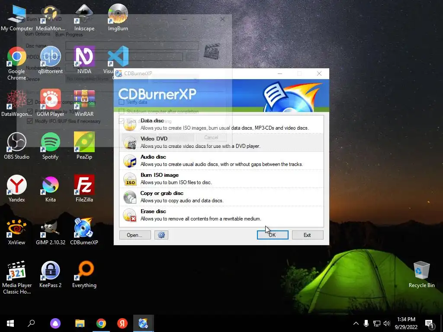The height and width of the screenshot is (332, 443).
Task: Select the NVDA desktop shortcut
Action: coord(84,61)
